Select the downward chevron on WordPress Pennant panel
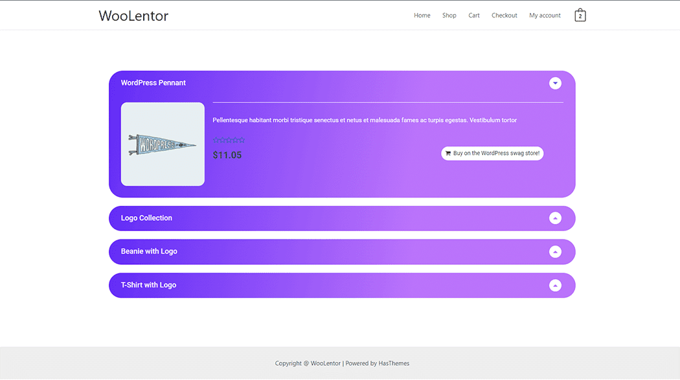 555,83
